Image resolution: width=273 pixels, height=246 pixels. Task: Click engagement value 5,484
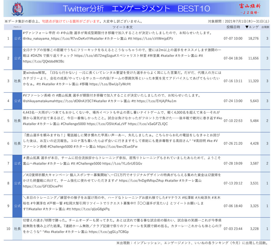click(254, 121)
